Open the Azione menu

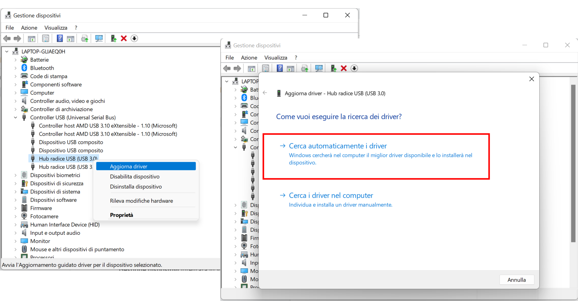pyautogui.click(x=29, y=27)
